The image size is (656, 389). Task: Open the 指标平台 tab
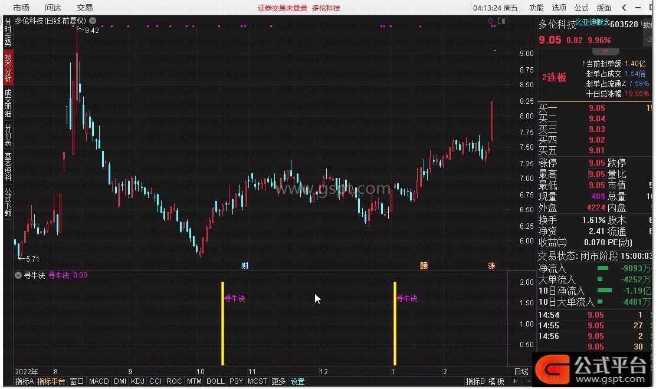(51, 381)
